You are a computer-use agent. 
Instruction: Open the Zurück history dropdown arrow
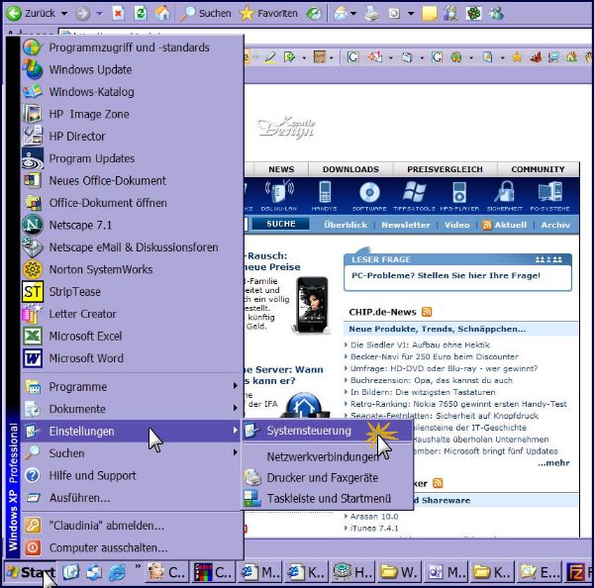coord(64,14)
